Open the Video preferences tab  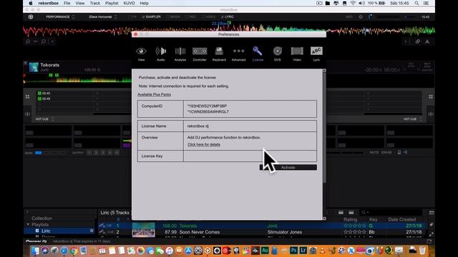297,54
